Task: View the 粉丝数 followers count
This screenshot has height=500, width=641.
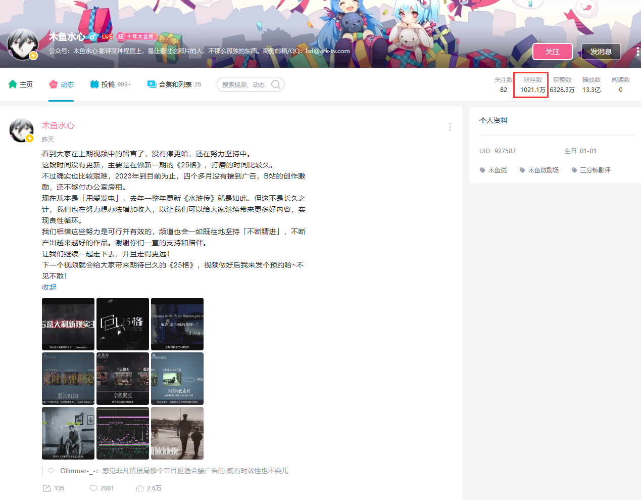Action: coord(533,84)
